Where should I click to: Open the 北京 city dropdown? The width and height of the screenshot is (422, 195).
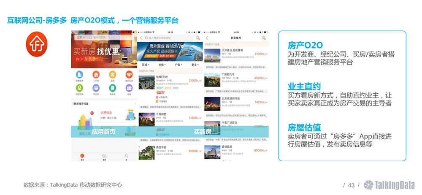point(81,38)
